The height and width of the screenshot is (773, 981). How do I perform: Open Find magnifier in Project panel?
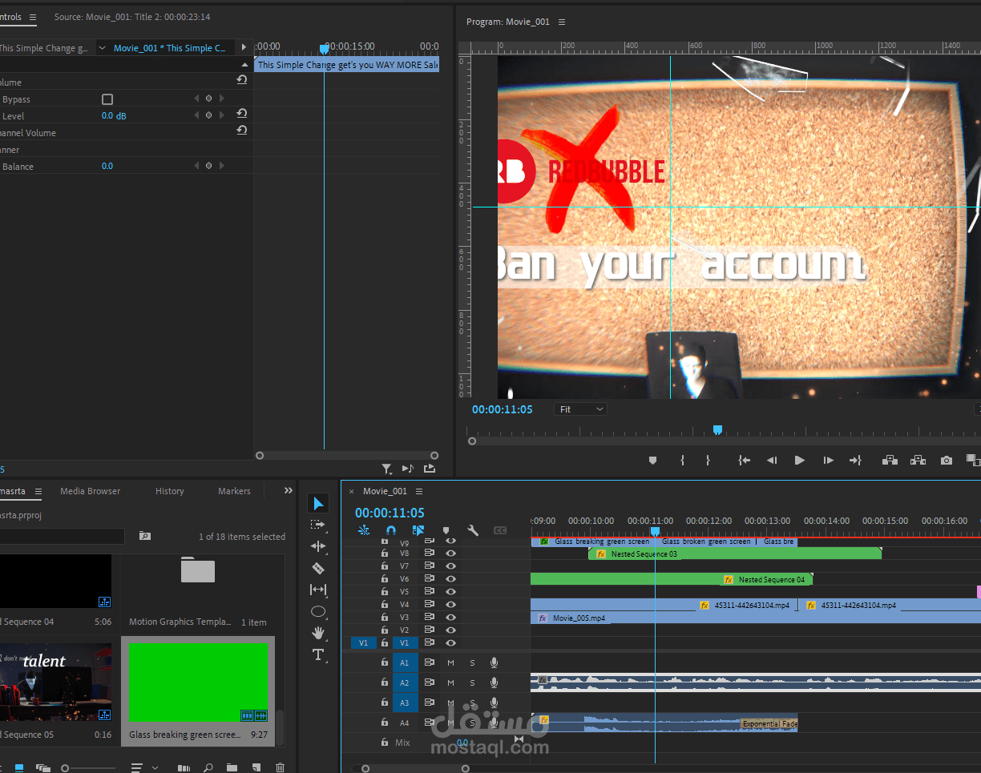[208, 767]
